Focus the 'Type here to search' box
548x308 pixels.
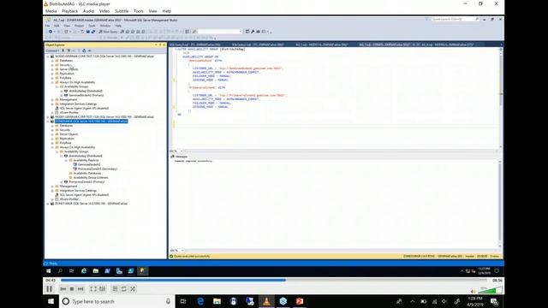pyautogui.click(x=117, y=301)
